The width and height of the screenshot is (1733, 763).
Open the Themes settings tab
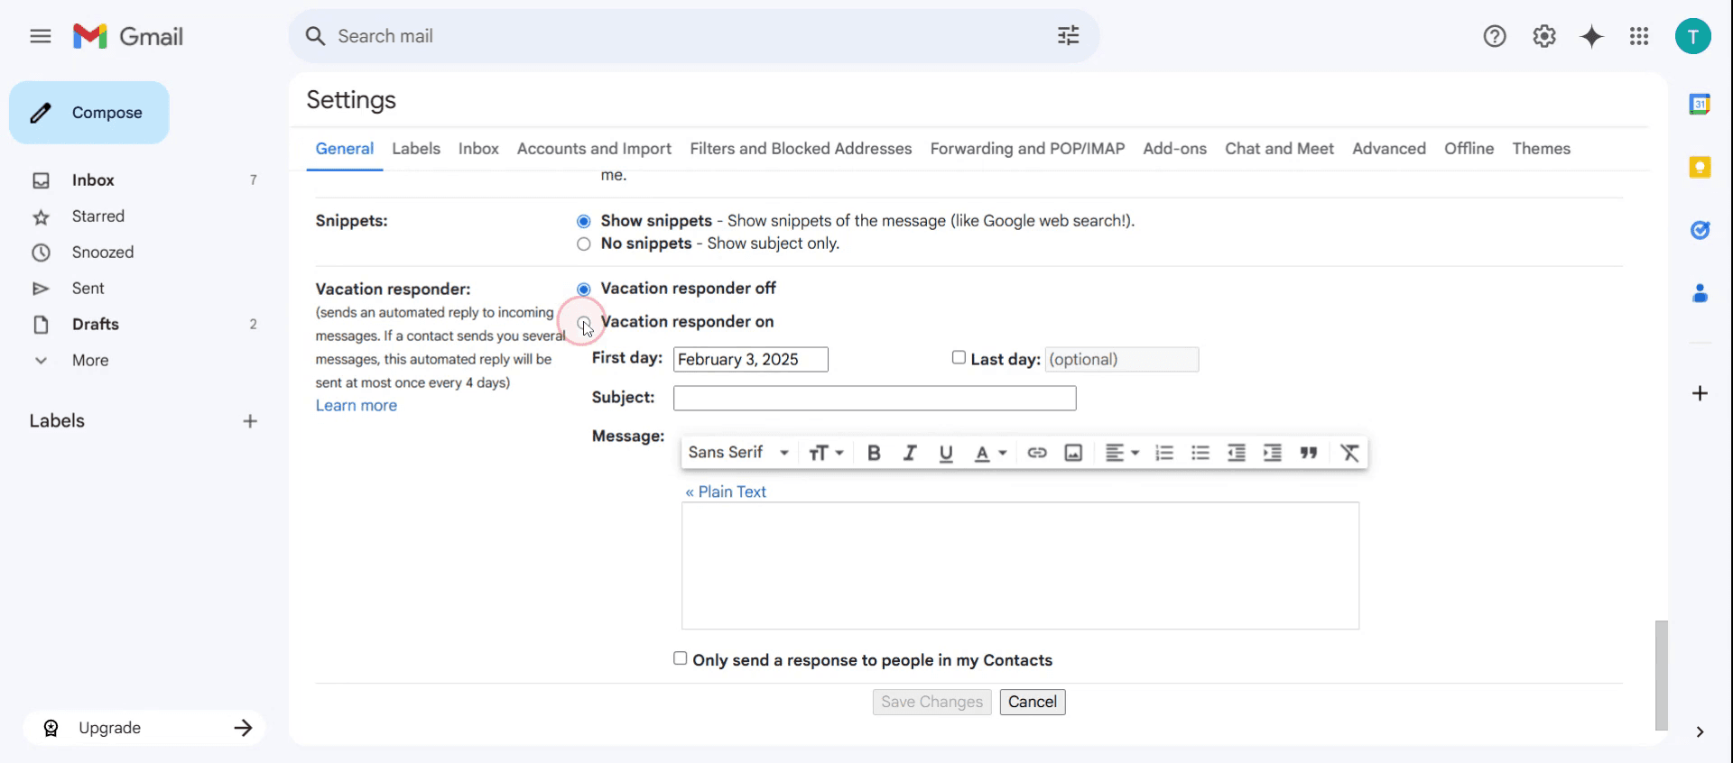click(x=1541, y=149)
